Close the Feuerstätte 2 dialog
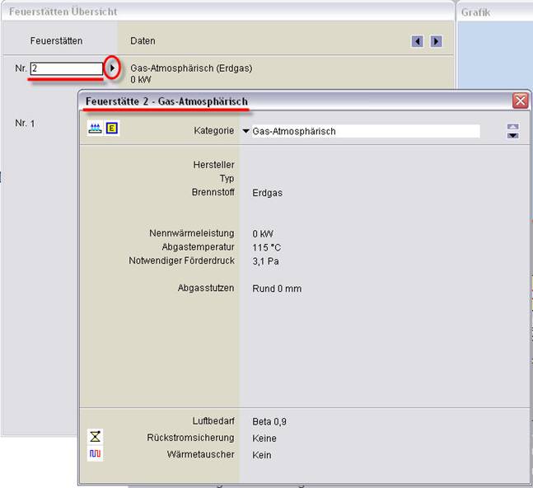The width and height of the screenshot is (533, 488). (x=520, y=101)
